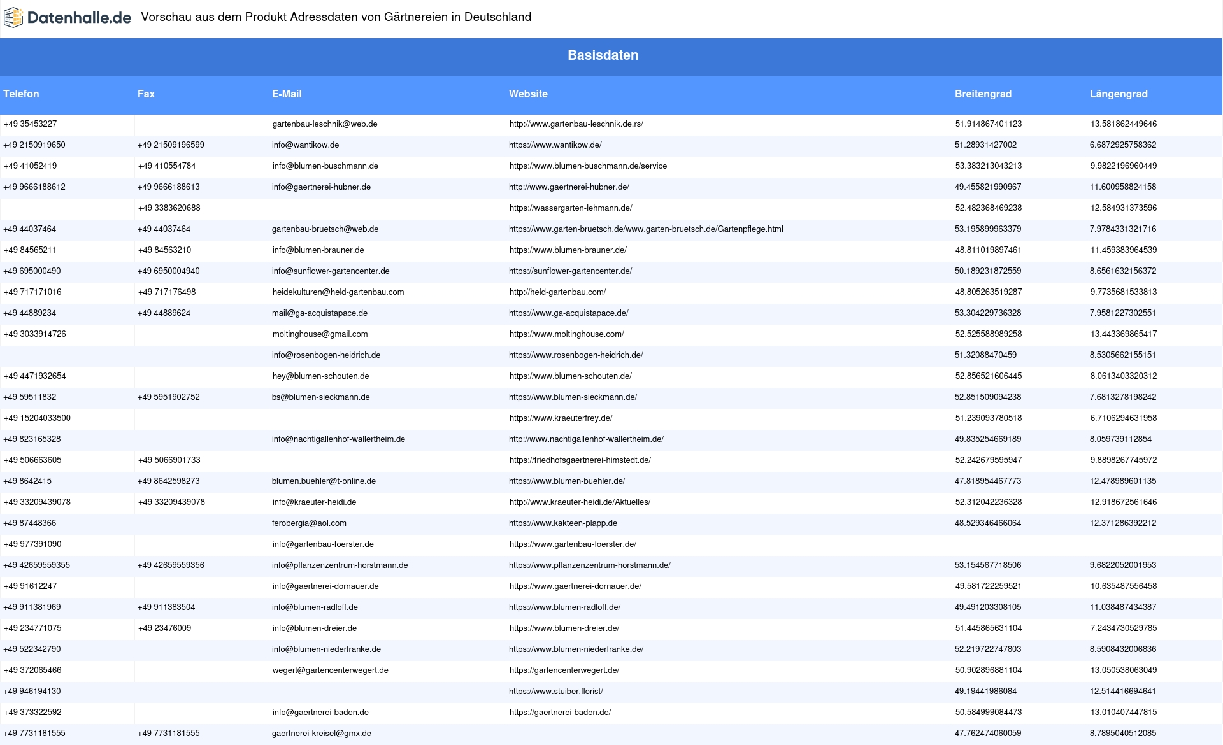The image size is (1223, 745).
Task: Click phone number +49 15204033500
Action: pos(37,418)
